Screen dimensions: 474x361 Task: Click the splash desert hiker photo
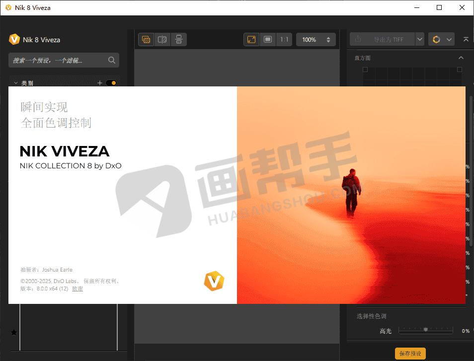(351, 195)
